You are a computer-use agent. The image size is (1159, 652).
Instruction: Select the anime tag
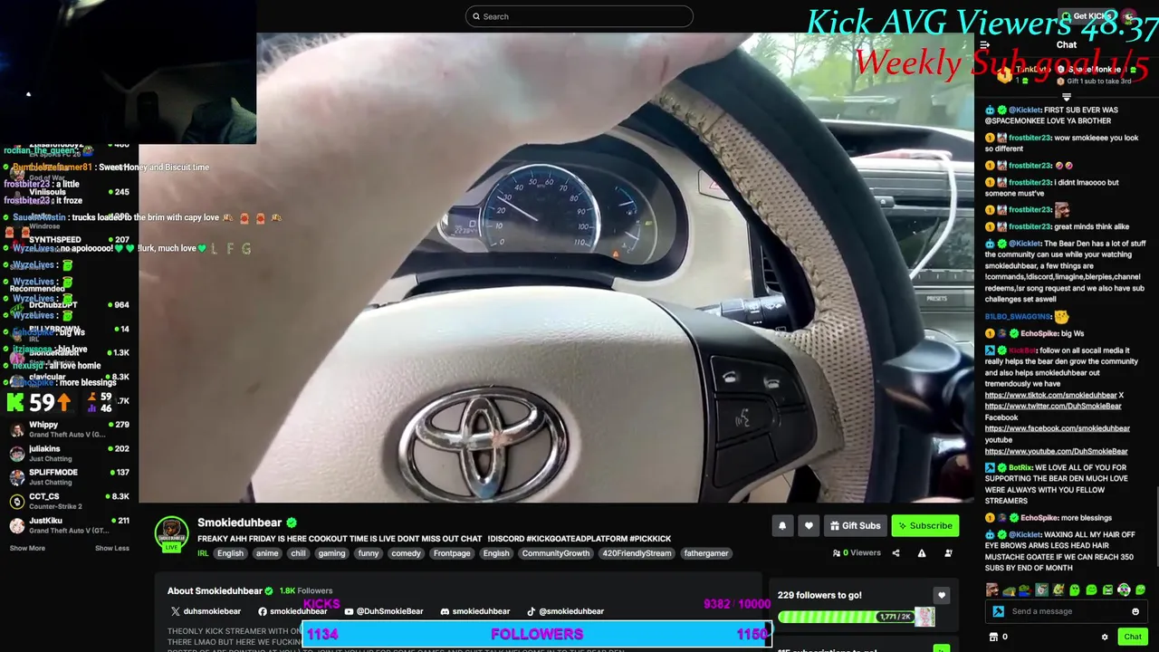(x=267, y=553)
